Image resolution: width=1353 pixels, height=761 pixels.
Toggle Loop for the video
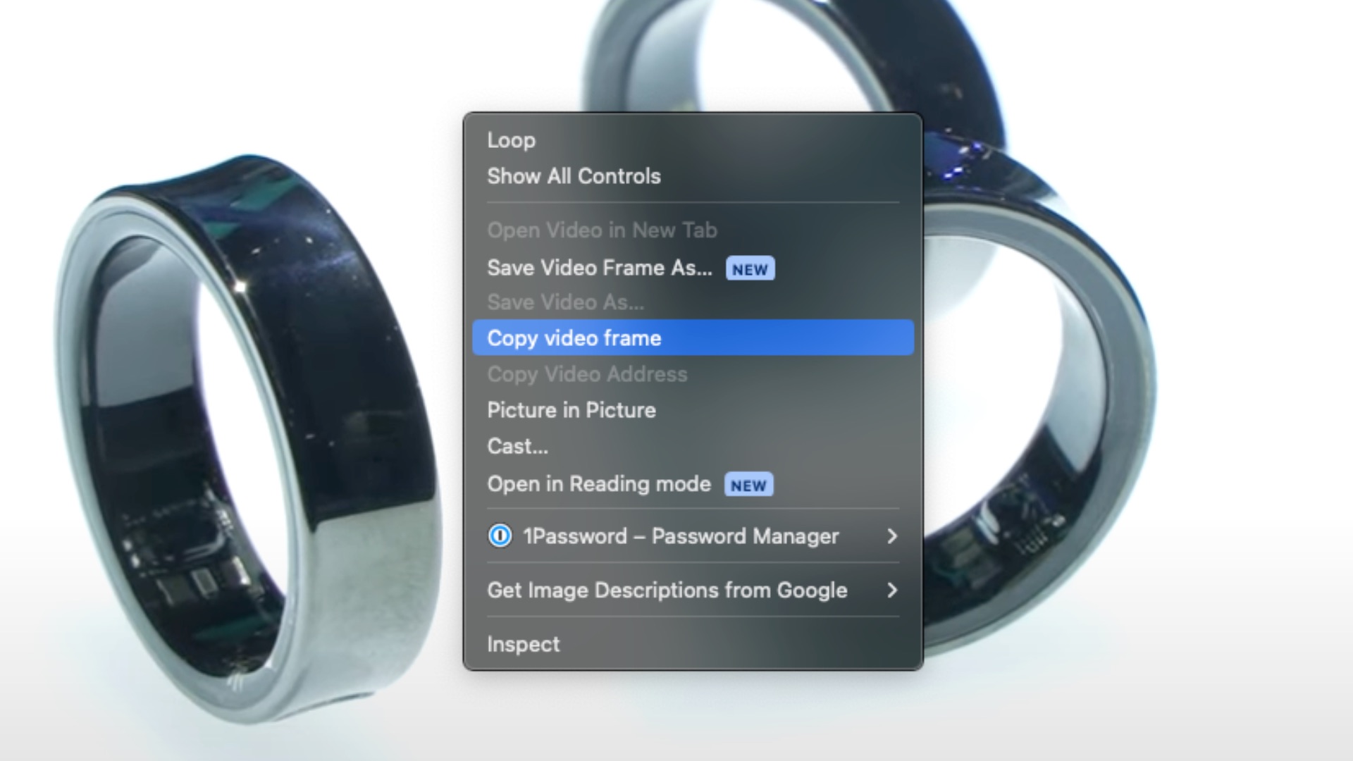511,140
